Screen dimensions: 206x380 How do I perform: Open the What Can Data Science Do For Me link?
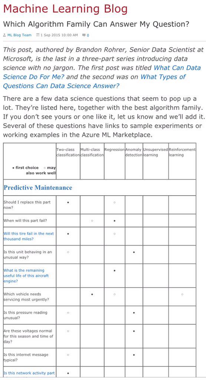pos(102,72)
